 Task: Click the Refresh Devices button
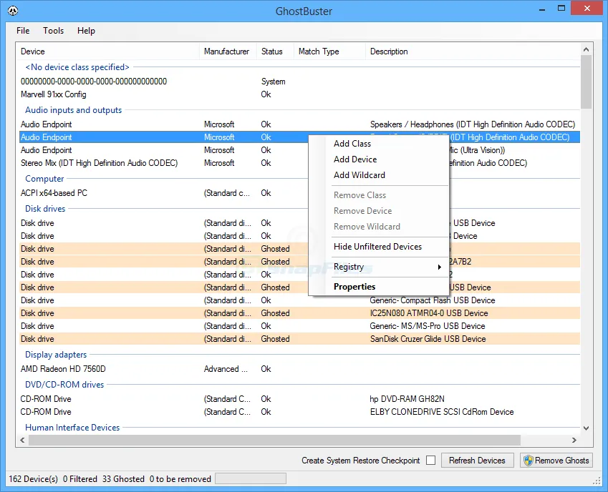(477, 461)
